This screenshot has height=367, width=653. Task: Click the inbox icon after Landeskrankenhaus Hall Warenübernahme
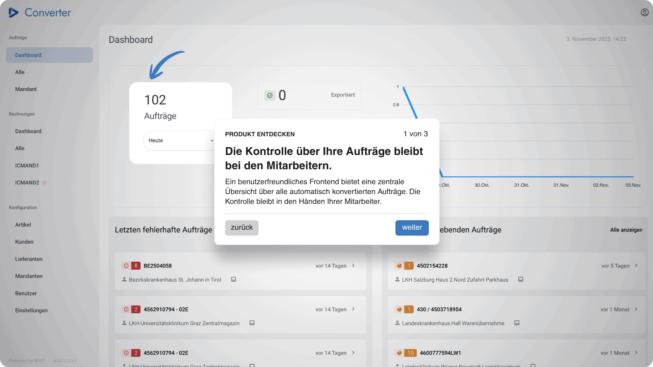coord(517,323)
